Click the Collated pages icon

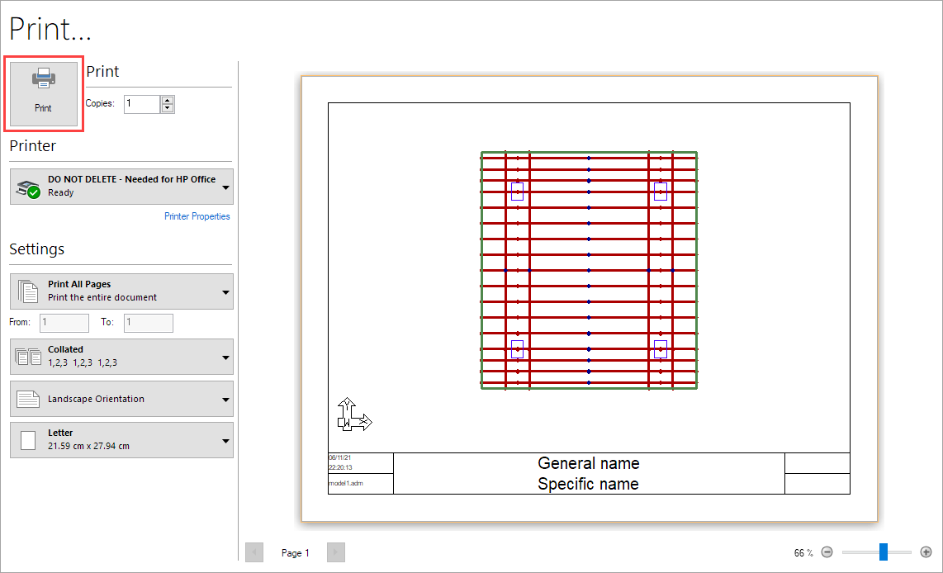coord(28,356)
